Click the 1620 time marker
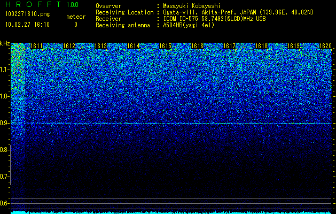Viewport: 336px width, 214px height. (x=325, y=46)
